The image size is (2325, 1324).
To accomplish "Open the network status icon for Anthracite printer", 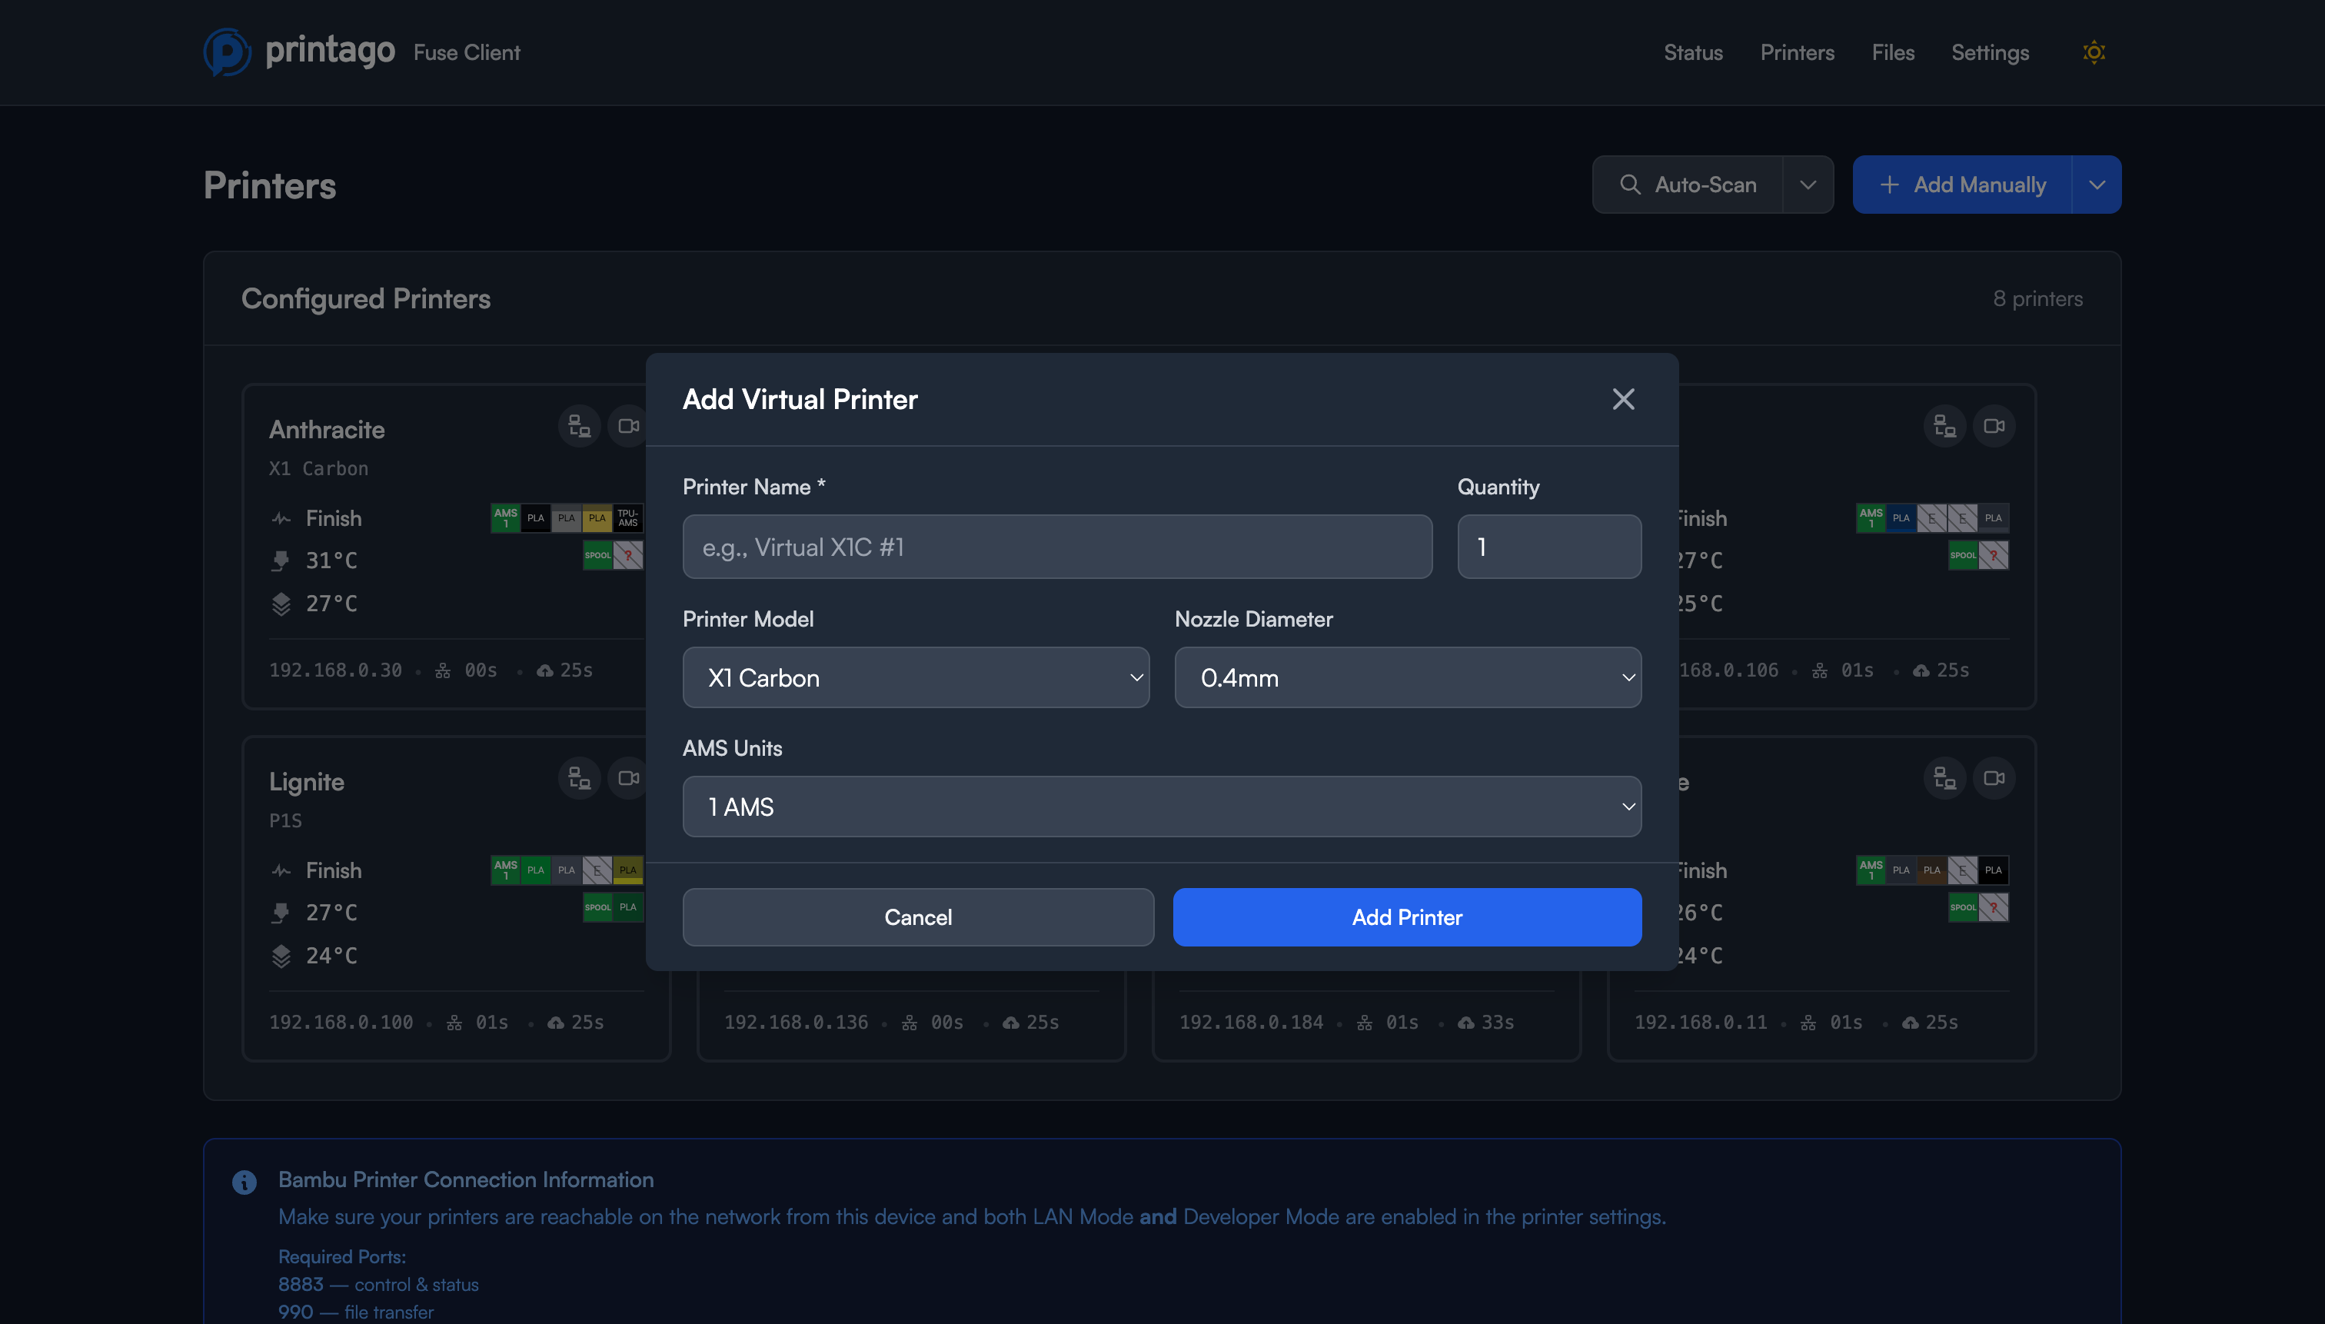I will pos(579,426).
